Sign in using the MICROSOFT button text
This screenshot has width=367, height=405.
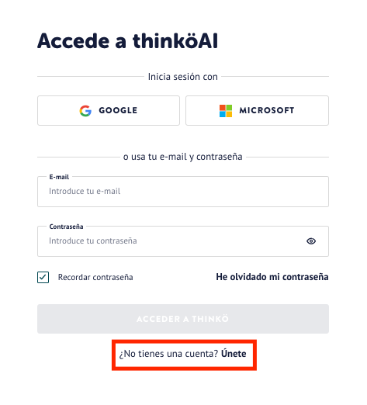(x=267, y=110)
